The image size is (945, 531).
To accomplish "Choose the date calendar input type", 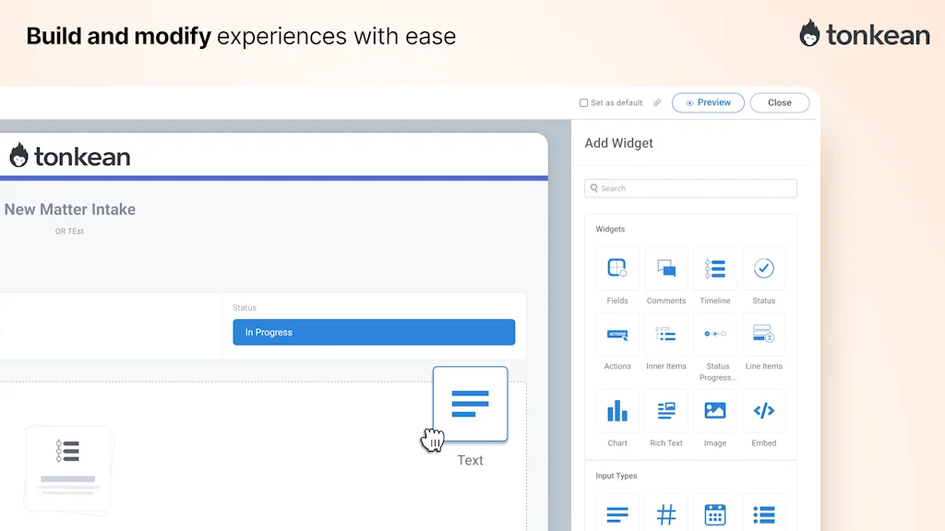I will [715, 514].
